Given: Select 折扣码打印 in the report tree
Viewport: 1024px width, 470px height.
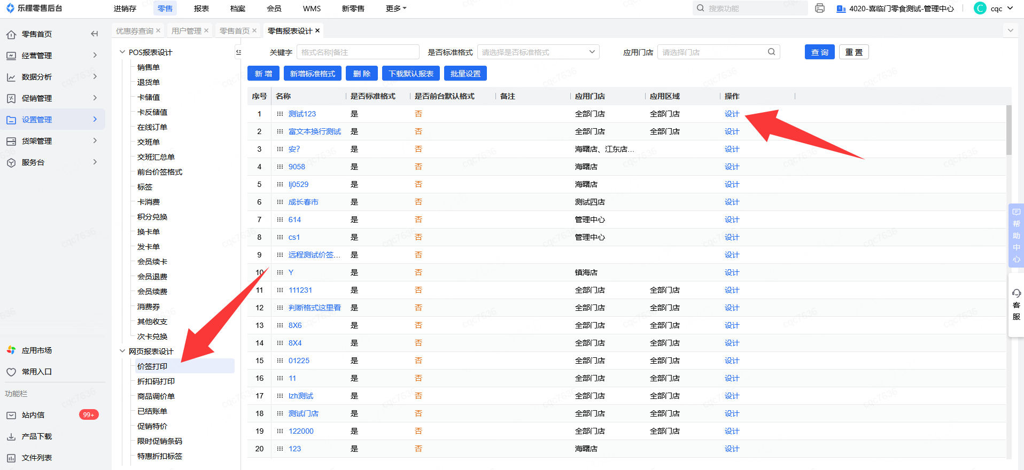Looking at the screenshot, I should point(156,381).
